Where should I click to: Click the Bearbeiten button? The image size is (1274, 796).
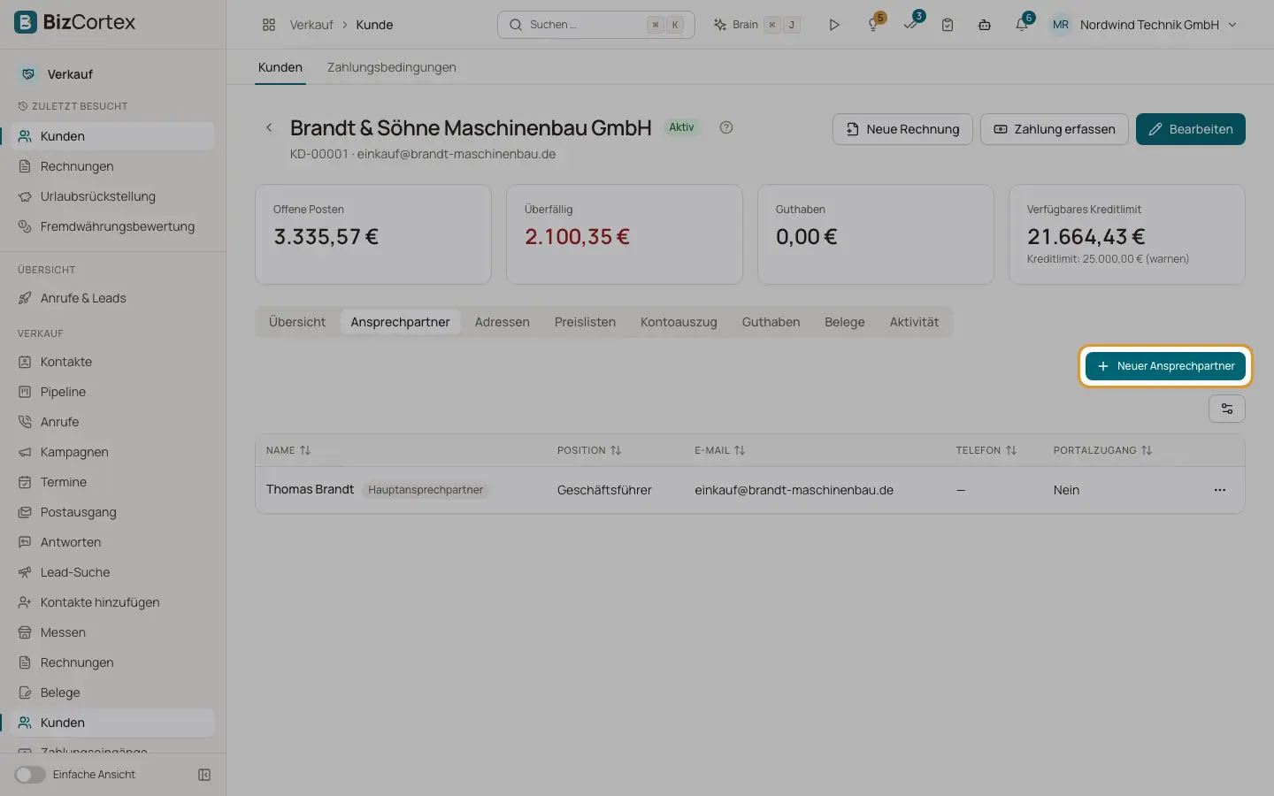[x=1191, y=129]
